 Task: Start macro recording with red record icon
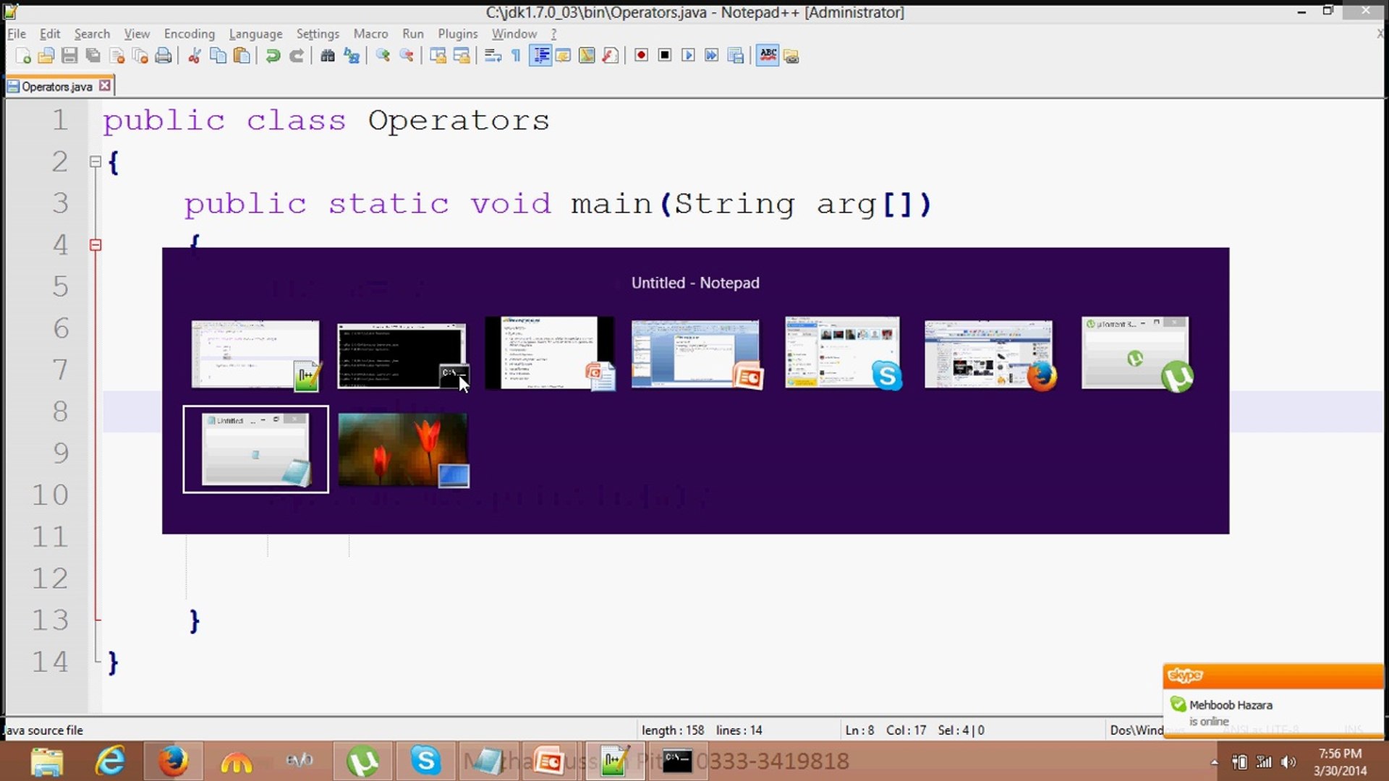click(x=641, y=56)
